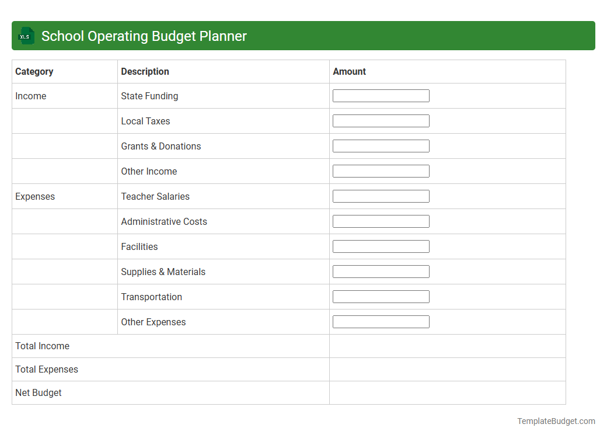This screenshot has height=438, width=607.
Task: Click the Administrative Costs amount field
Action: click(x=381, y=221)
